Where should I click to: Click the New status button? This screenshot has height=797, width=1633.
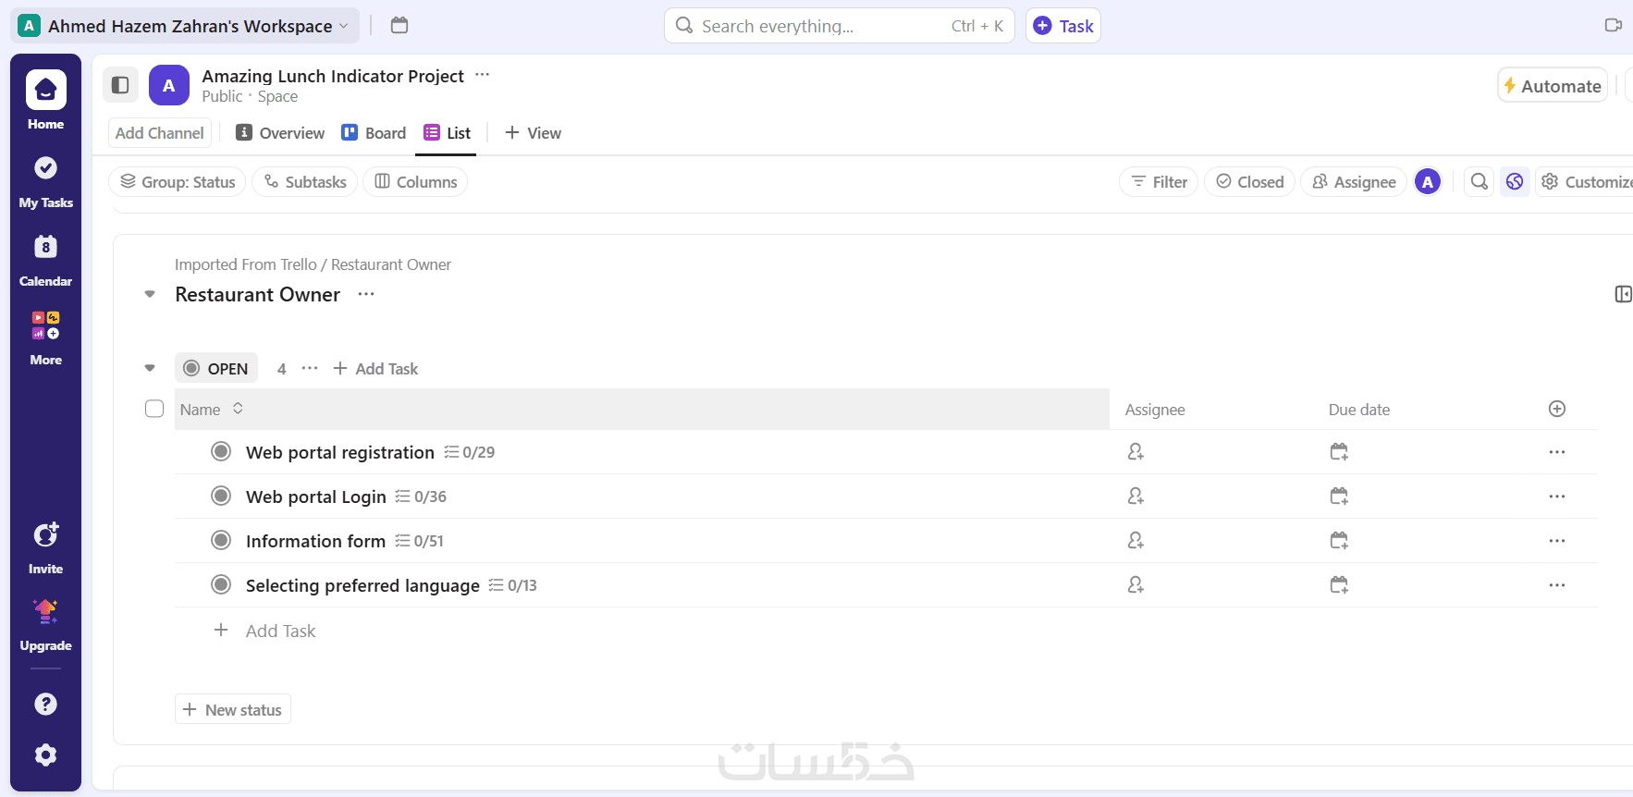pyautogui.click(x=233, y=709)
